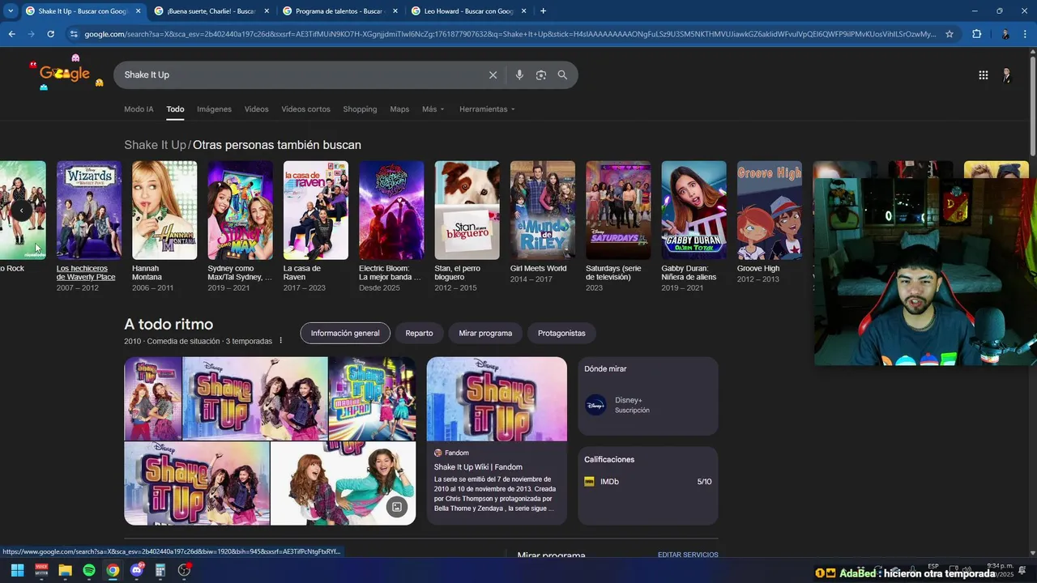Open the Google apps grid

(983, 74)
